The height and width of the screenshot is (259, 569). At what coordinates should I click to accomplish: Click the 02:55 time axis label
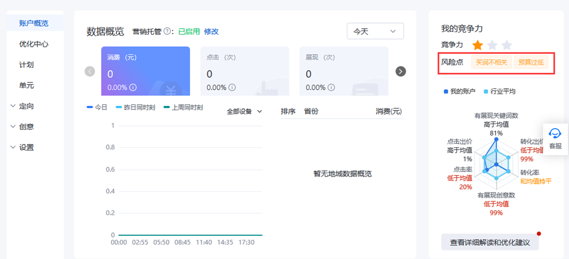(140, 242)
